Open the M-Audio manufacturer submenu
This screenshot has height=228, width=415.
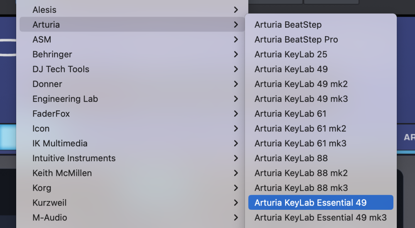click(x=50, y=218)
